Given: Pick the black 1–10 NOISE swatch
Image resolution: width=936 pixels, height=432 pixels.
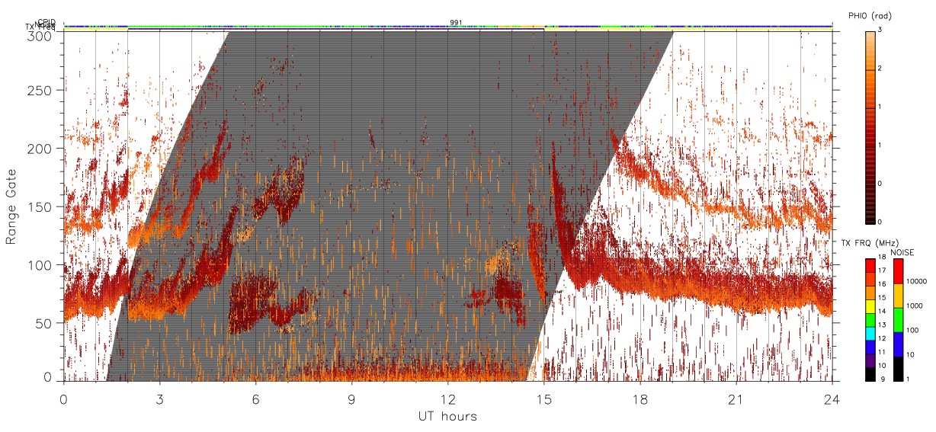Looking at the screenshot, I should [x=898, y=369].
